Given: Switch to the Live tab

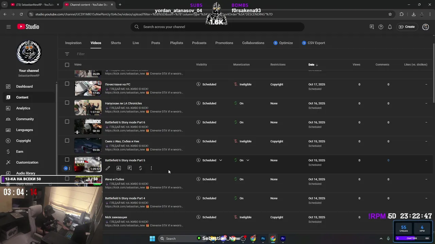Looking at the screenshot, I should pyautogui.click(x=136, y=43).
